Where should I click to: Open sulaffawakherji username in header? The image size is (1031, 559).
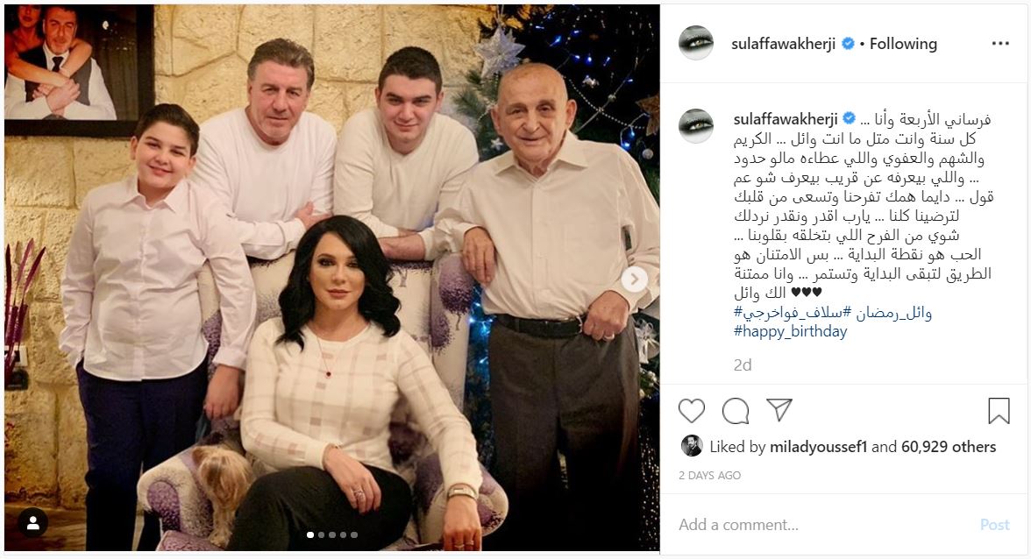(783, 44)
